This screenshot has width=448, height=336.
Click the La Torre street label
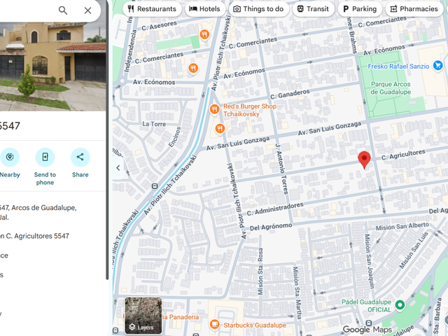pyautogui.click(x=154, y=124)
